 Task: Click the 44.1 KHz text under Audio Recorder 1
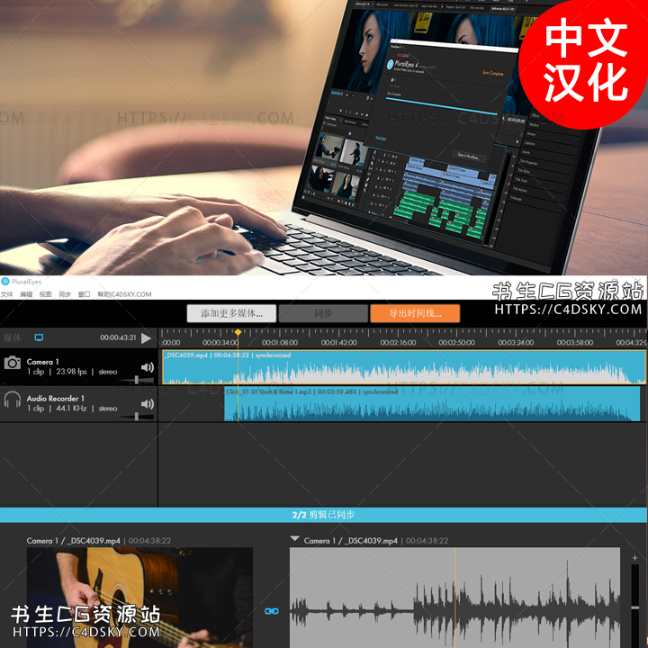(x=71, y=409)
